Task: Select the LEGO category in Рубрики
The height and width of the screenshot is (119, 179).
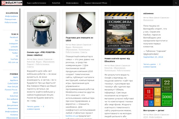Action: click(x=16, y=93)
